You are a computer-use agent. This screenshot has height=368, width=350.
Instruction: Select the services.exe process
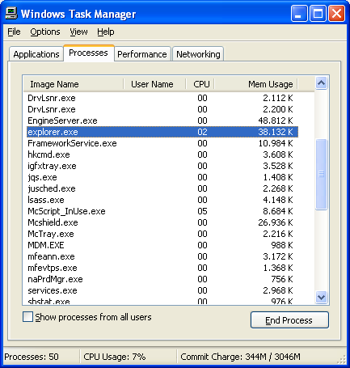tap(162, 290)
